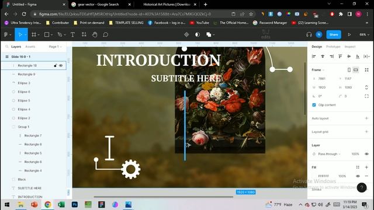
Task: Click the FFFFFF fill hex value
Action: click(x=323, y=176)
